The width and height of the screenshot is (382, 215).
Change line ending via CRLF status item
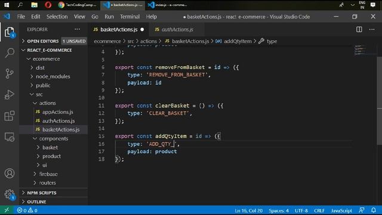(319, 210)
